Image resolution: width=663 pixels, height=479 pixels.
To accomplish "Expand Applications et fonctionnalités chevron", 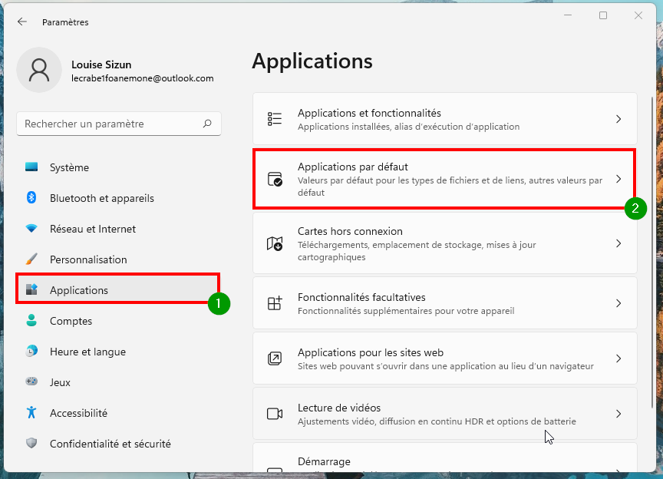I will (618, 119).
